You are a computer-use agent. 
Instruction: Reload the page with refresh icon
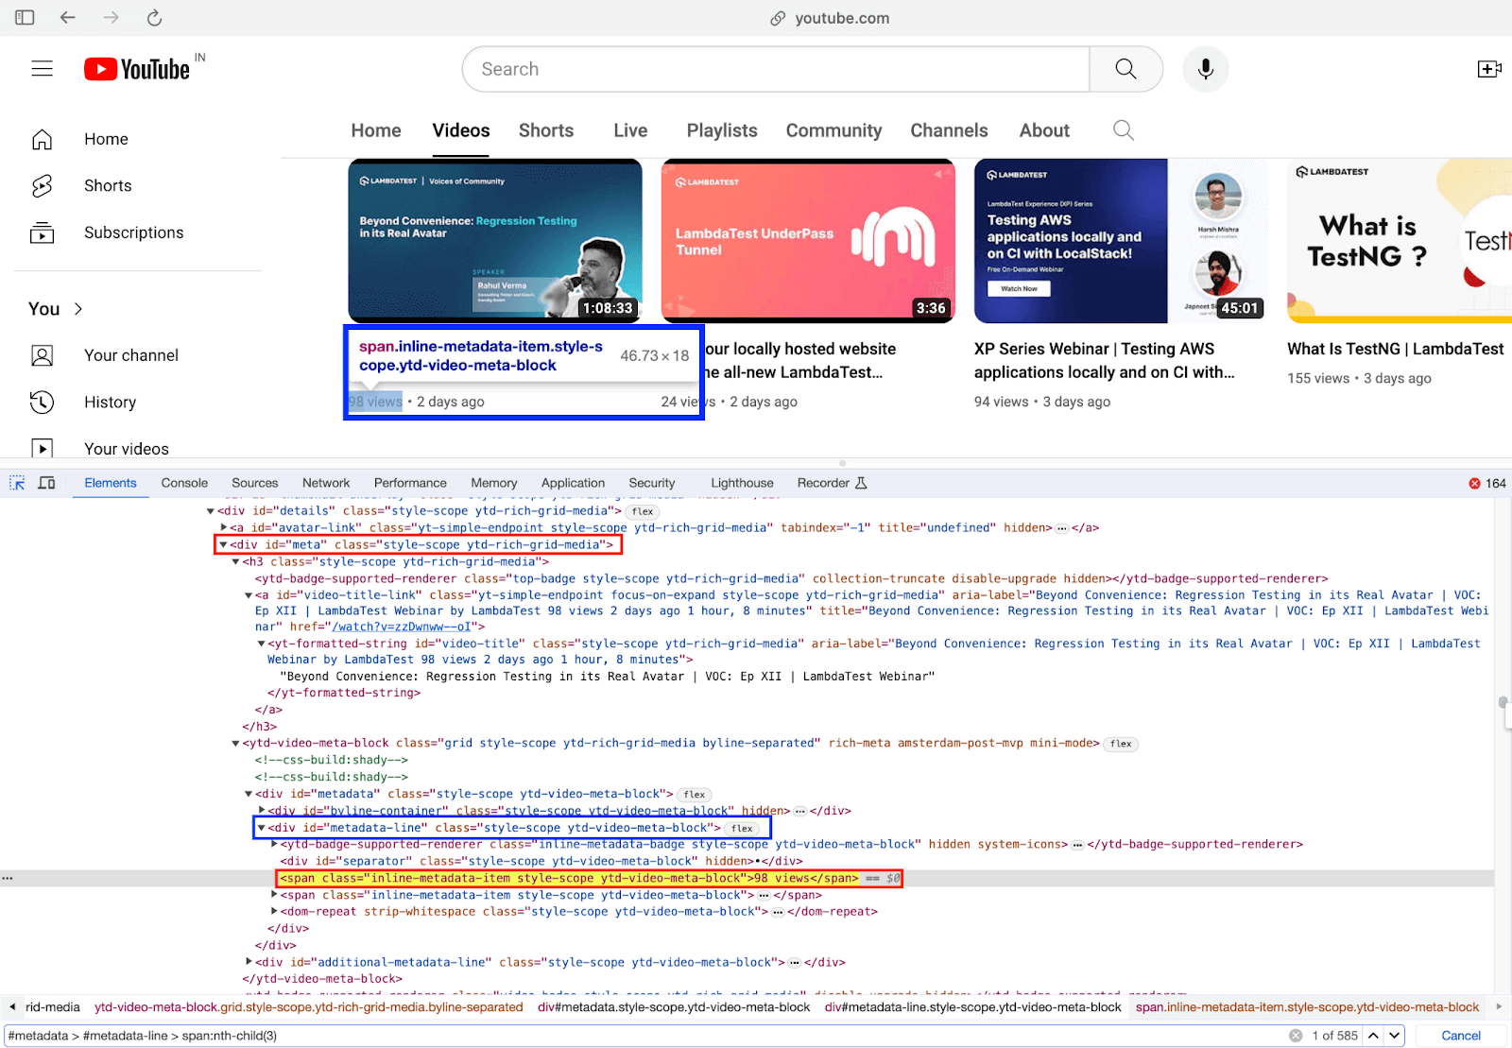(155, 18)
